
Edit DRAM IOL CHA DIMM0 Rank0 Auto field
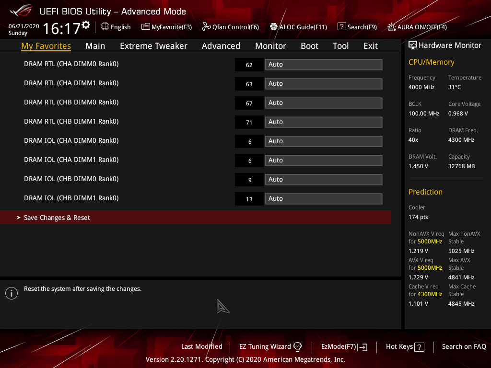tap(324, 141)
